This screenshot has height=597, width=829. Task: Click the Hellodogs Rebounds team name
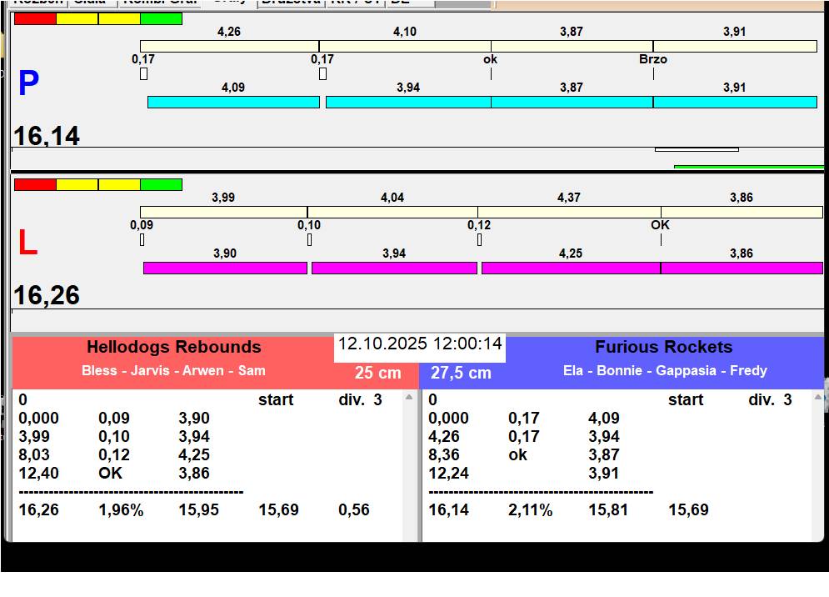174,347
